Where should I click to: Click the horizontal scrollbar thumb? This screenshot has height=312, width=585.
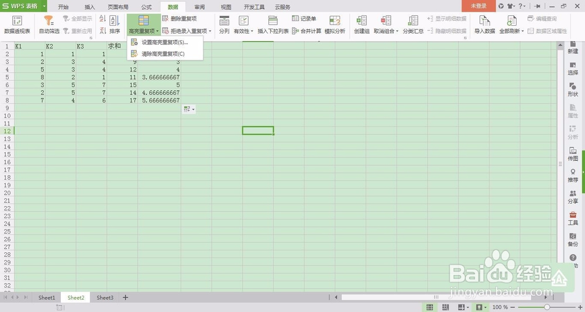tap(436, 297)
